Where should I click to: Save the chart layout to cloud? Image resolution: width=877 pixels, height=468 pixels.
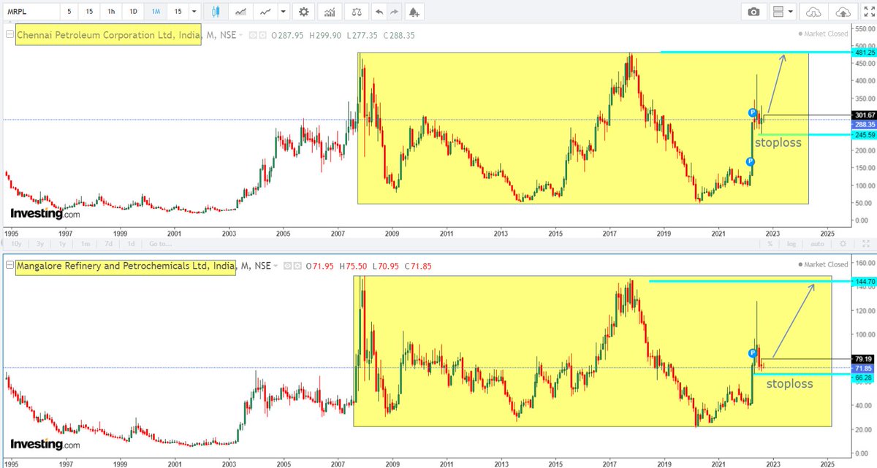[843, 12]
